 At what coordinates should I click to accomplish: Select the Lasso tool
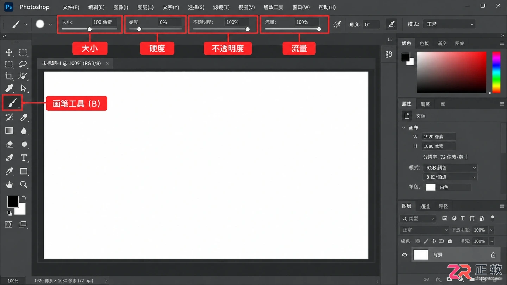tap(23, 64)
